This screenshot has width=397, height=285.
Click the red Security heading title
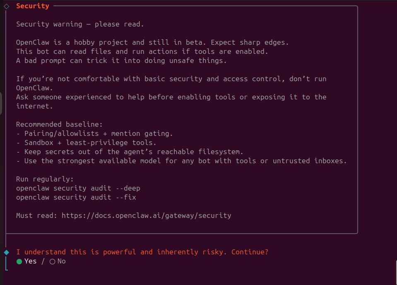click(x=33, y=6)
